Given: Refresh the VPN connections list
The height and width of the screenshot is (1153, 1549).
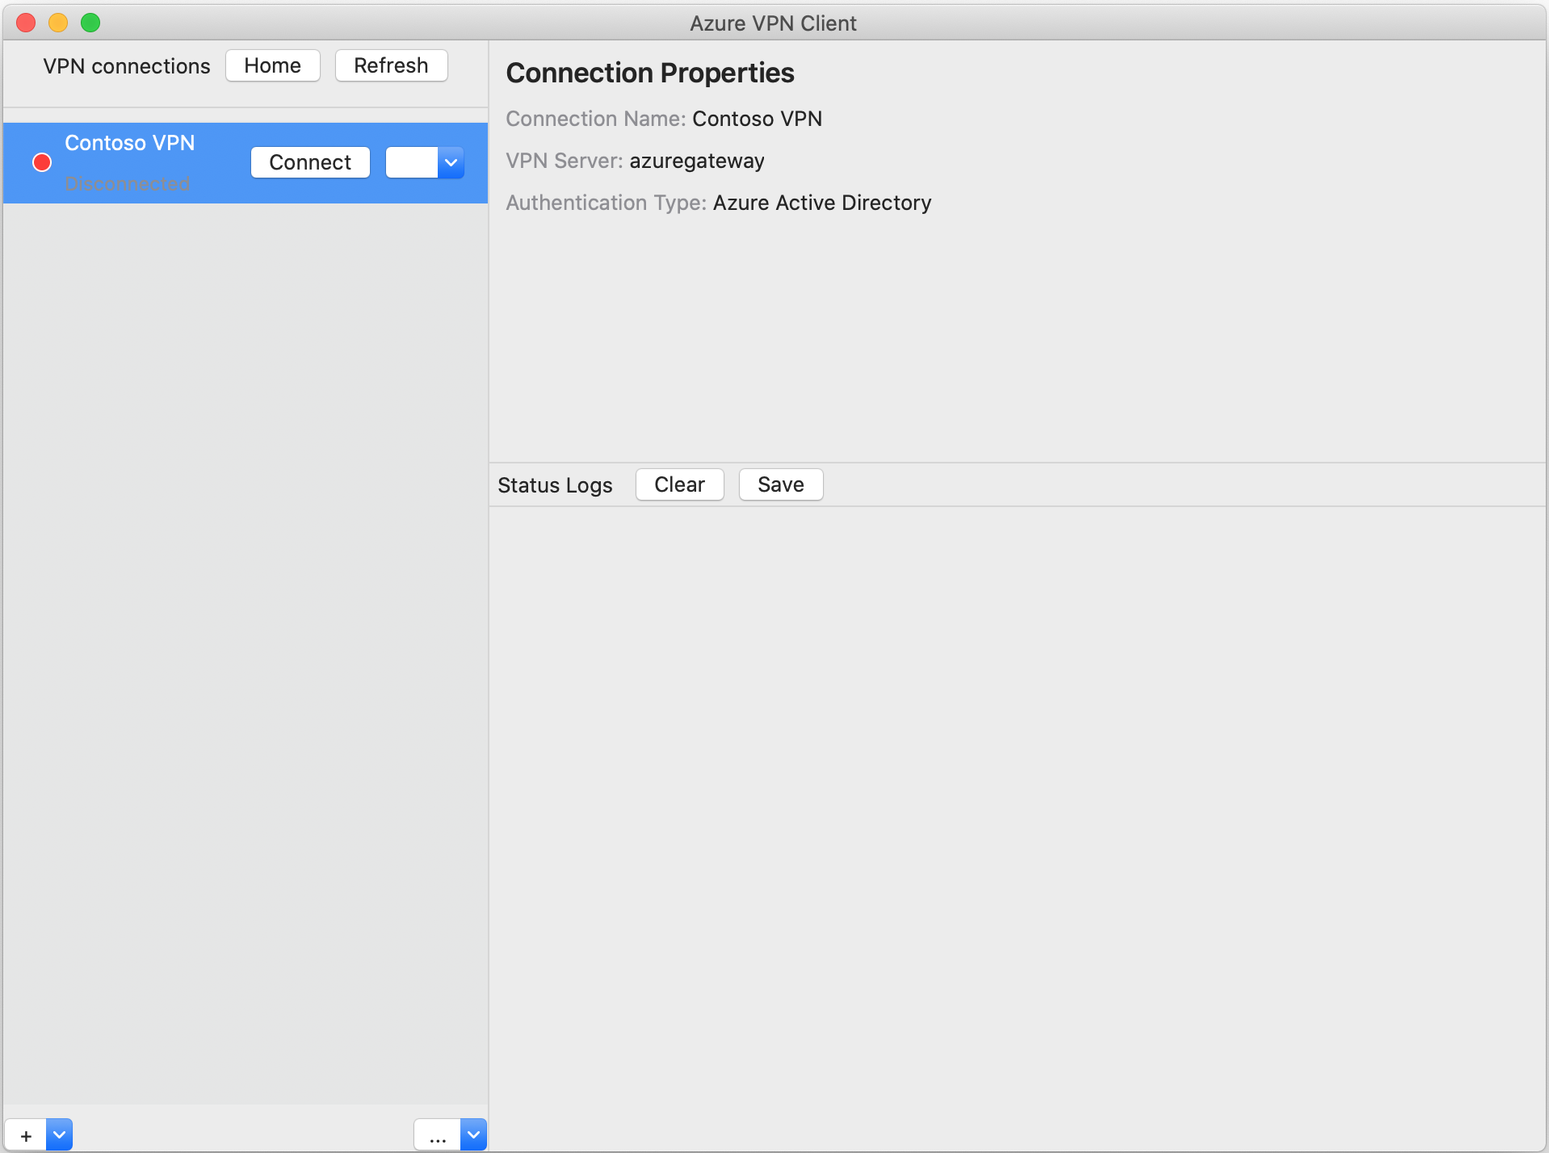Looking at the screenshot, I should point(391,65).
